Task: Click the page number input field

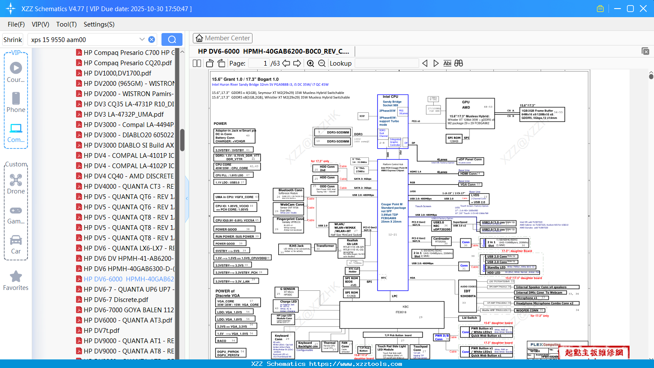Action: pyautogui.click(x=259, y=63)
